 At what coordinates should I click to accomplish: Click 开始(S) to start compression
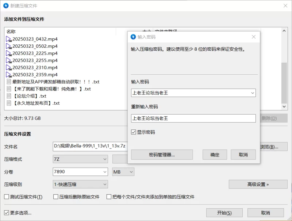pos(224,213)
